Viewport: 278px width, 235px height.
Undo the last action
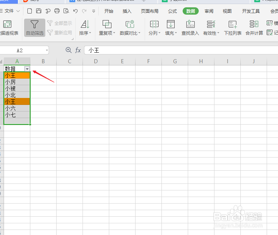point(75,11)
